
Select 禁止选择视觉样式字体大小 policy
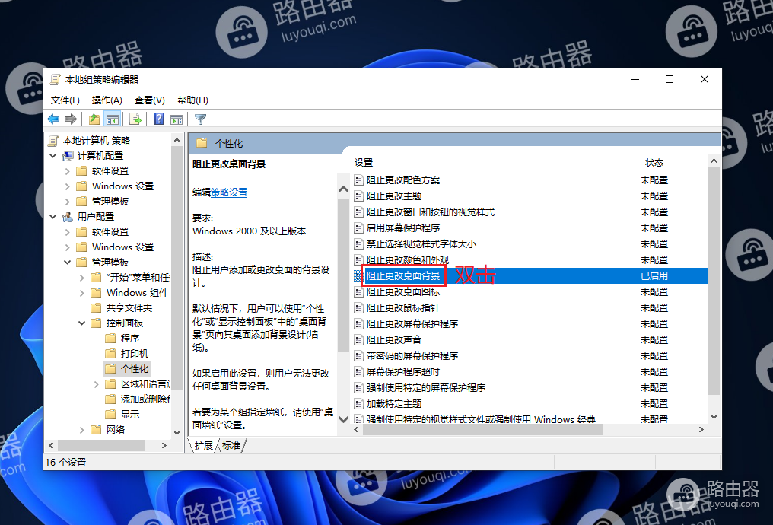point(421,244)
